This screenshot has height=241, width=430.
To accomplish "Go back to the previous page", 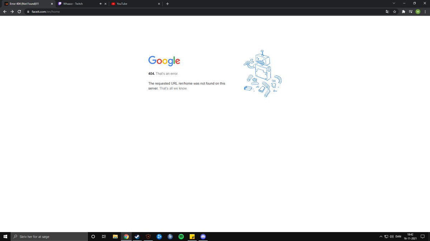I will [5, 11].
